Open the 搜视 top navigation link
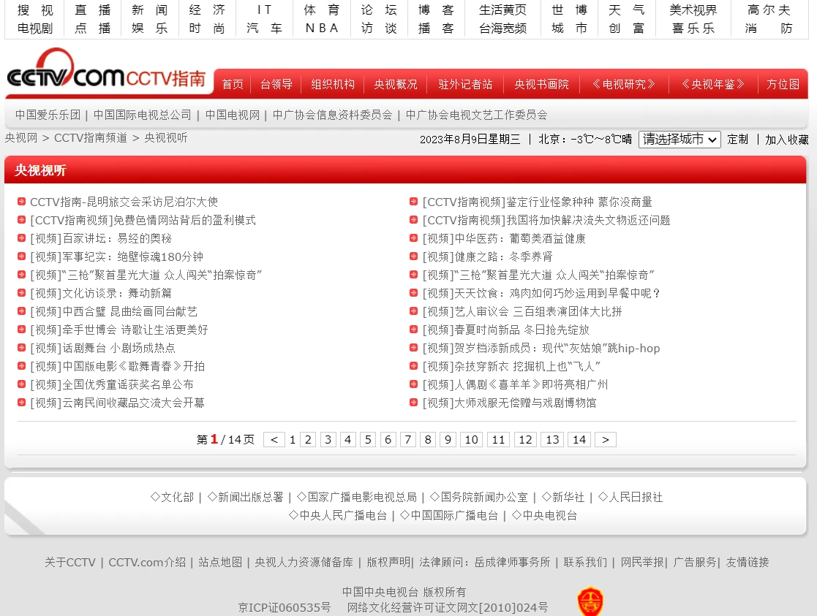The height and width of the screenshot is (616, 817). 35,10
